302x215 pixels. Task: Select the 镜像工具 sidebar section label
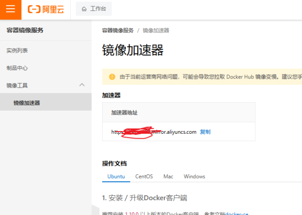point(17,85)
